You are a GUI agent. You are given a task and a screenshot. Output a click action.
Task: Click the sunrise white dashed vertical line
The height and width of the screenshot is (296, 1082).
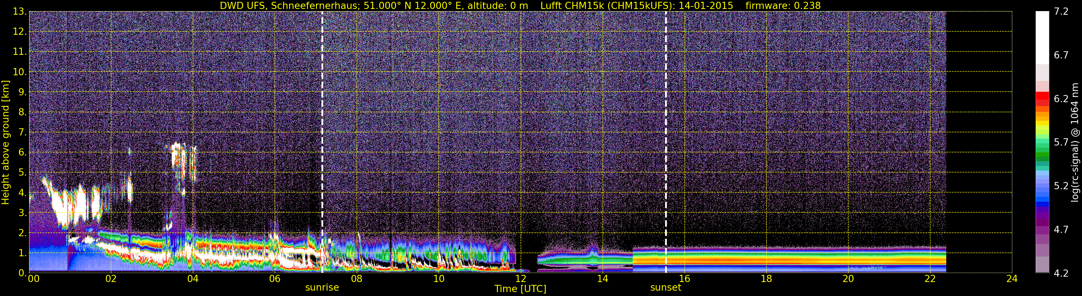coord(322,142)
